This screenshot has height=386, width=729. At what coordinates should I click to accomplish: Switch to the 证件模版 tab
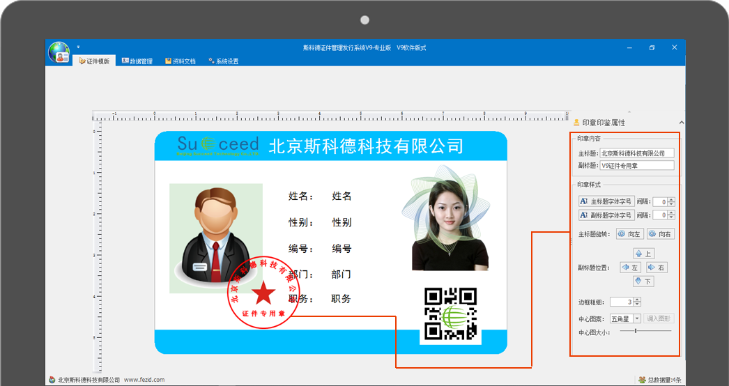[94, 61]
